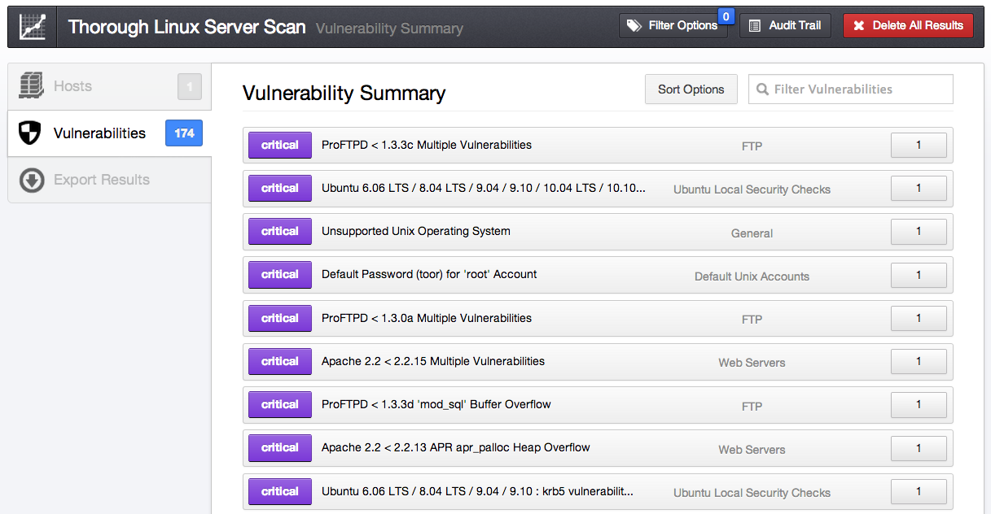The image size is (991, 514).
Task: Click FTP family in ProFTPD < 1.3.3c row
Action: tap(752, 146)
